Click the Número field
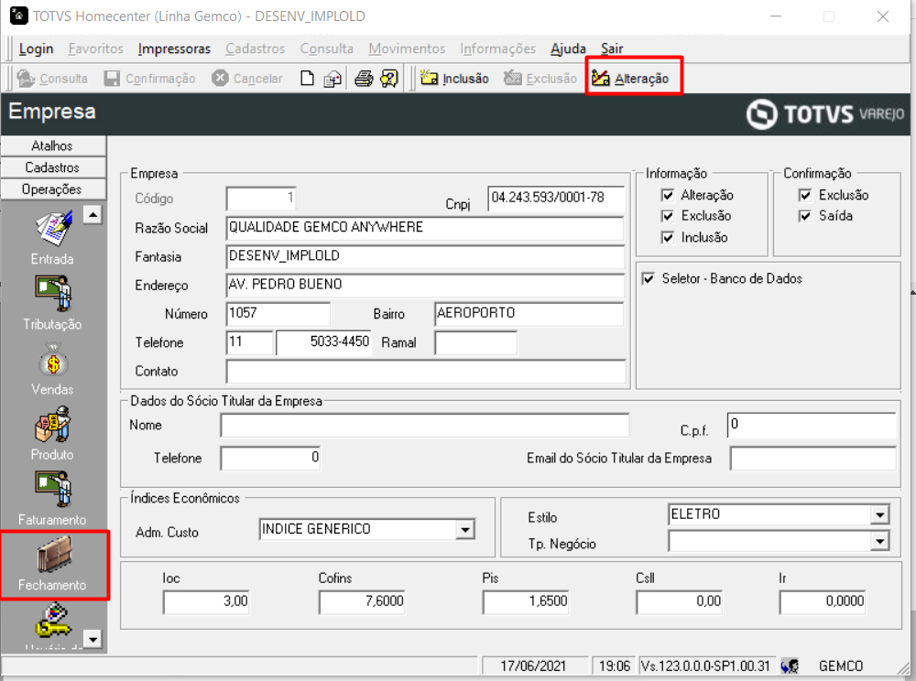Viewport: 916px width, 681px height. click(x=278, y=314)
